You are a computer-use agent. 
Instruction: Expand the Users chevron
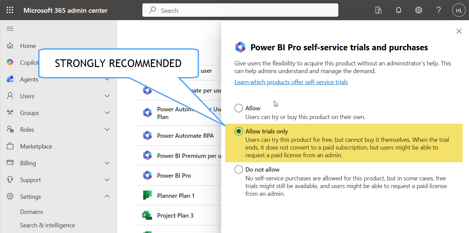(107, 96)
